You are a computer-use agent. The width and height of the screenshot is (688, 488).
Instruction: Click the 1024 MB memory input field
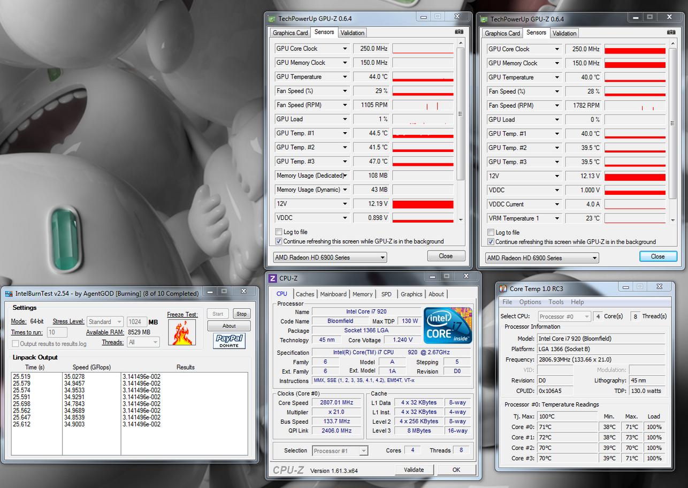136,322
